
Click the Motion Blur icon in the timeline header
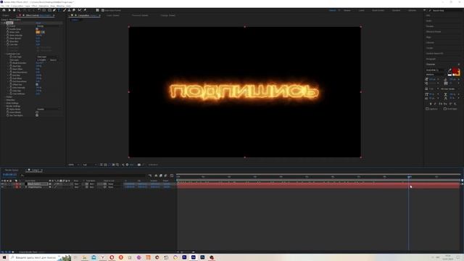point(165,175)
